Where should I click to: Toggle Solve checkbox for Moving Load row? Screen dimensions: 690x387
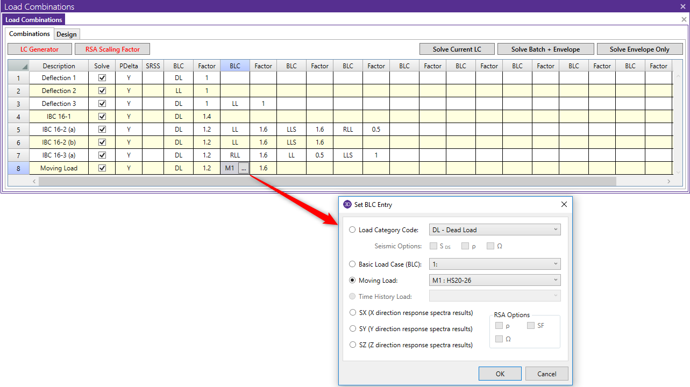(x=102, y=168)
